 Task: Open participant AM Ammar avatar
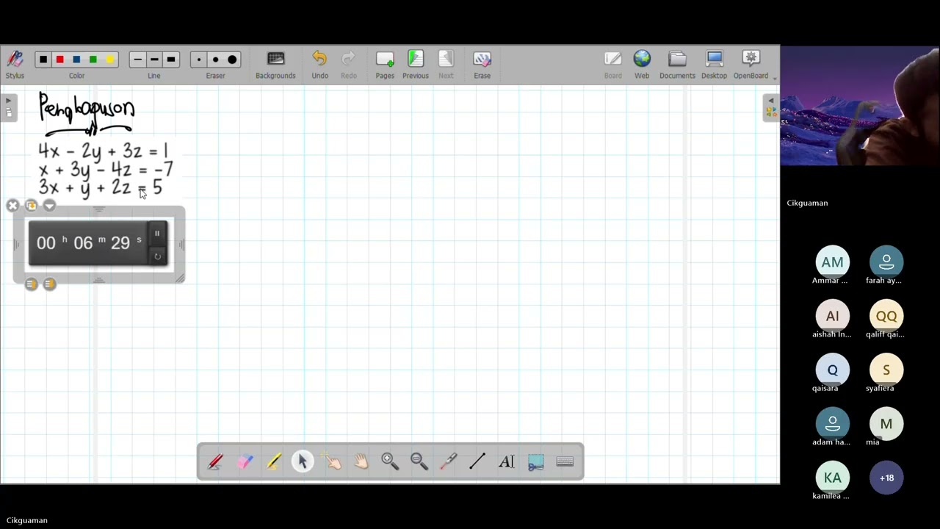click(x=832, y=262)
